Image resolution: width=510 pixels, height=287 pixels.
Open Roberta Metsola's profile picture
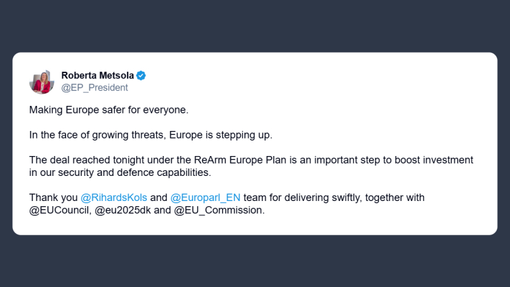[42, 82]
